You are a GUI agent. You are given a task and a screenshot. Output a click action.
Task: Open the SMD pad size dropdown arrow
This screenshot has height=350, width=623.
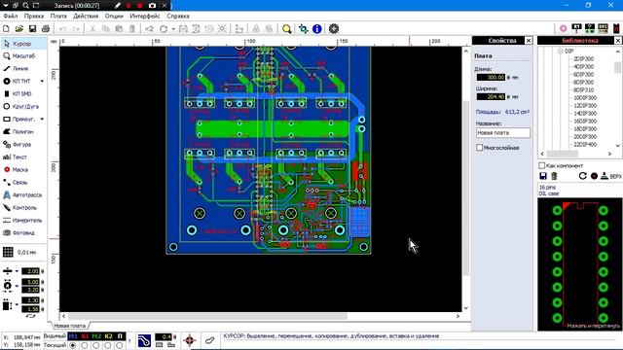(18, 304)
